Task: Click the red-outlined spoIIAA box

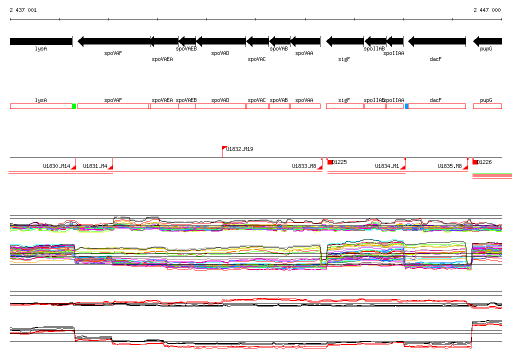Action: point(395,106)
